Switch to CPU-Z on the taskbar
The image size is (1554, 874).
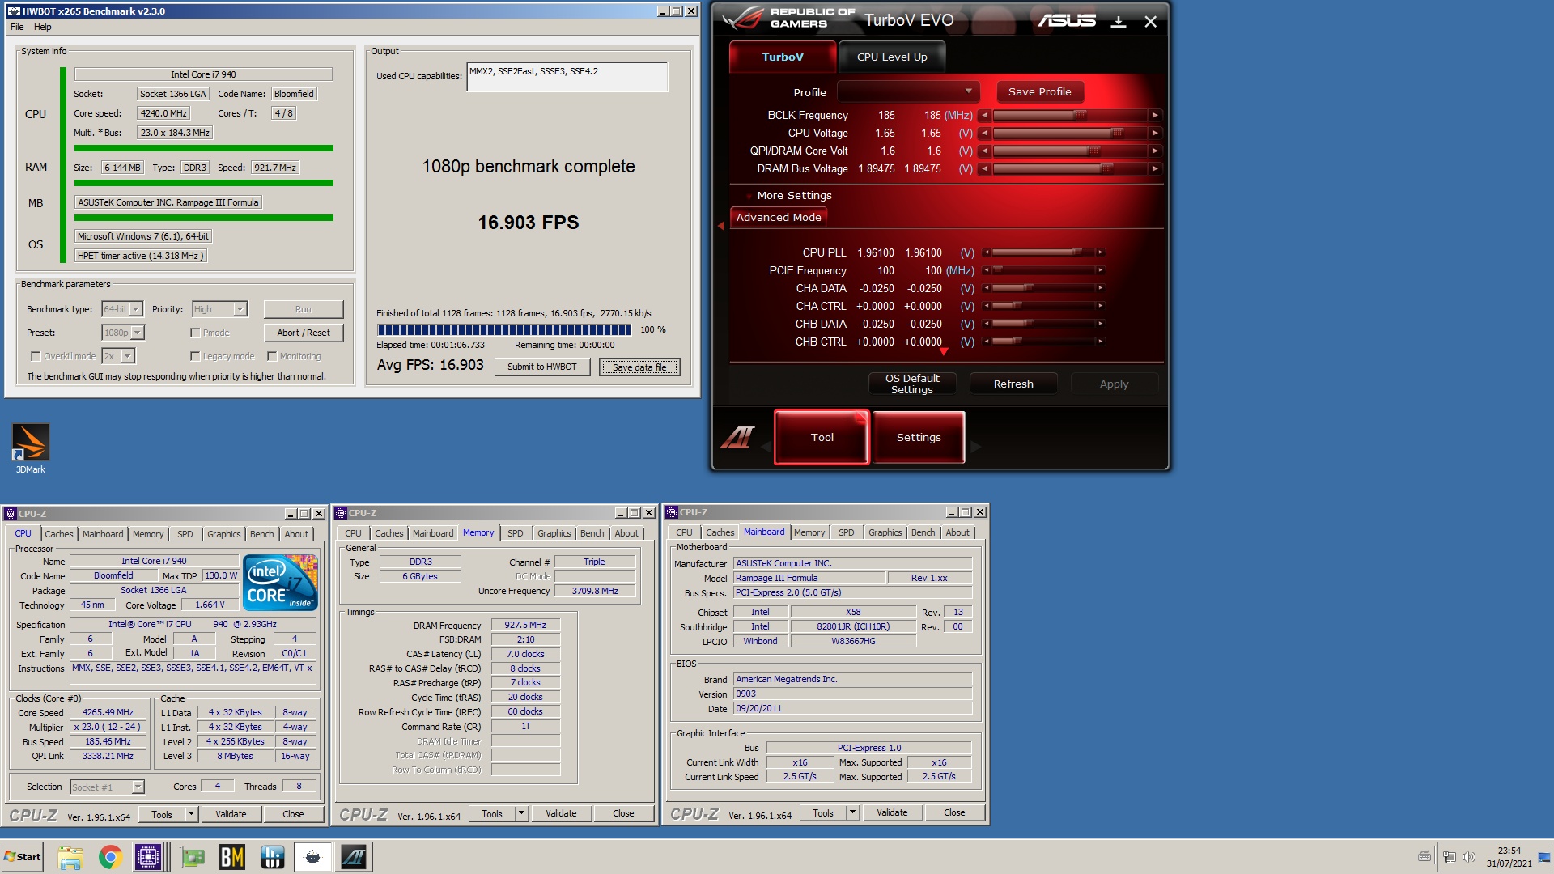[149, 857]
